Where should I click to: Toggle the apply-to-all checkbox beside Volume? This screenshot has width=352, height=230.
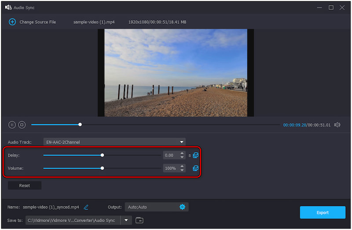196,168
